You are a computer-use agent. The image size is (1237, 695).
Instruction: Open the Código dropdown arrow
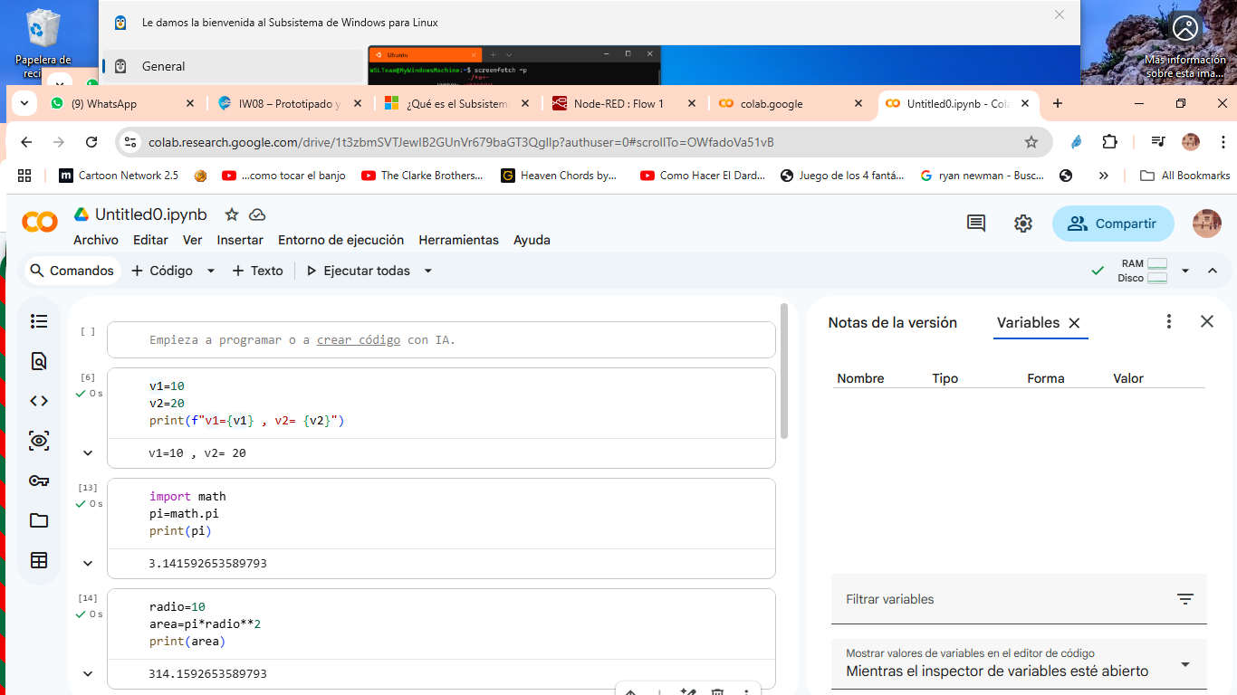pyautogui.click(x=211, y=271)
